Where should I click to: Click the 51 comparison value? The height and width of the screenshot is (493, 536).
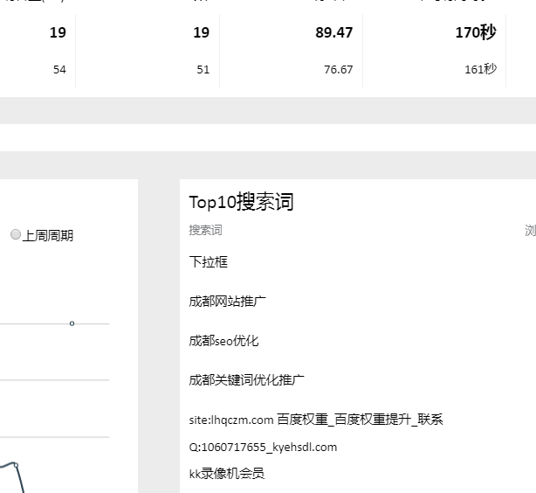(203, 70)
